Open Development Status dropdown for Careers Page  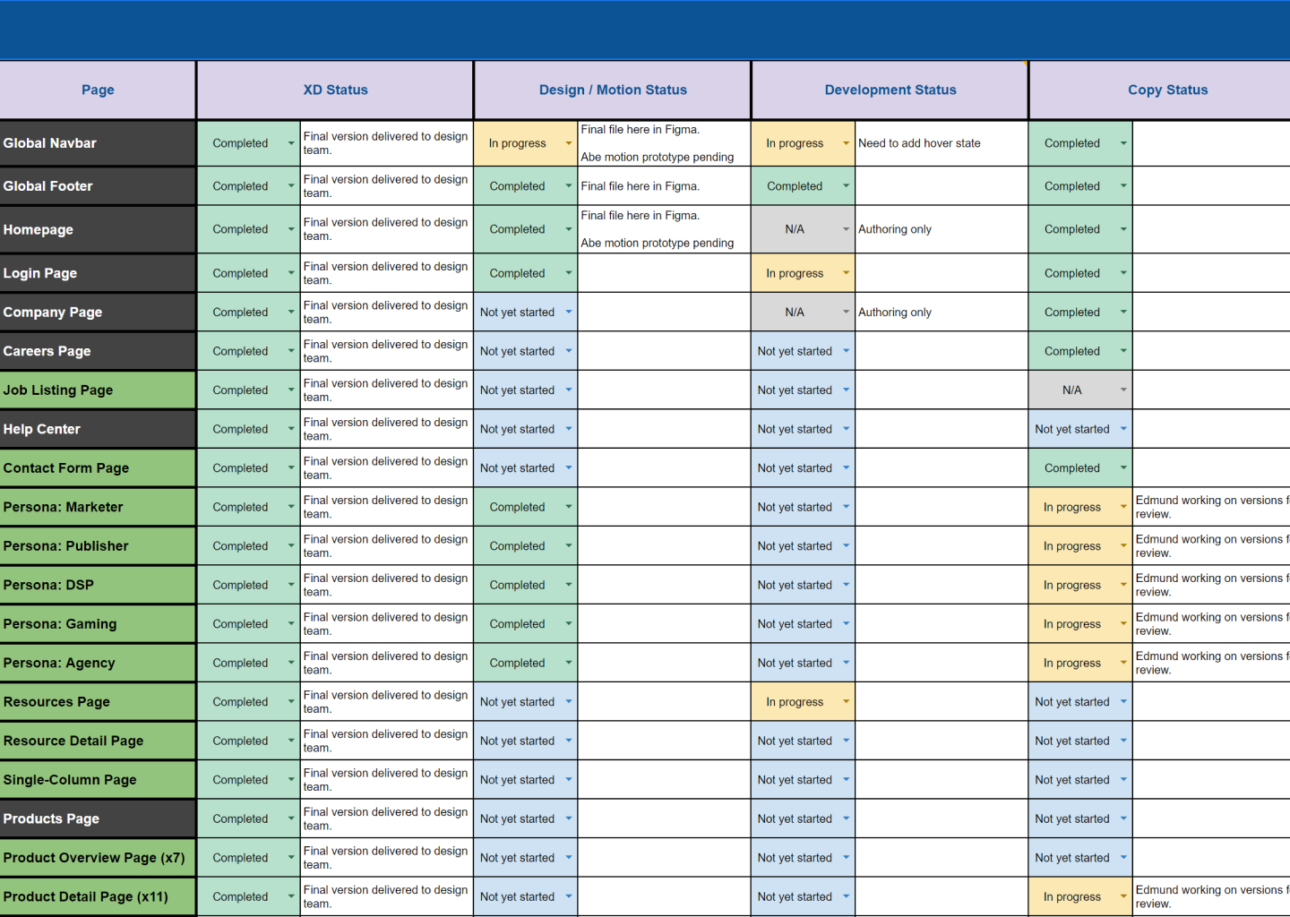coord(846,351)
